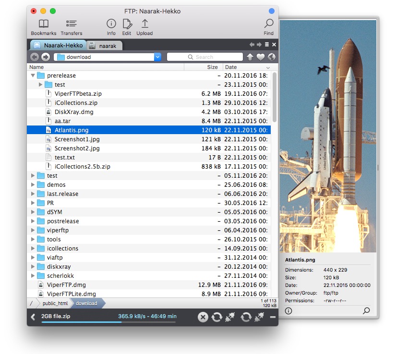Cancel the 2GB file.zip transfer
The width and height of the screenshot is (408, 354).
coord(202,317)
